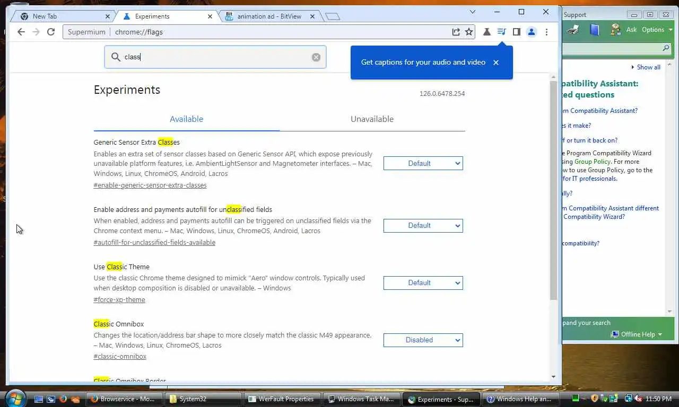
Task: Click the volume tray icon
Action: point(638,399)
